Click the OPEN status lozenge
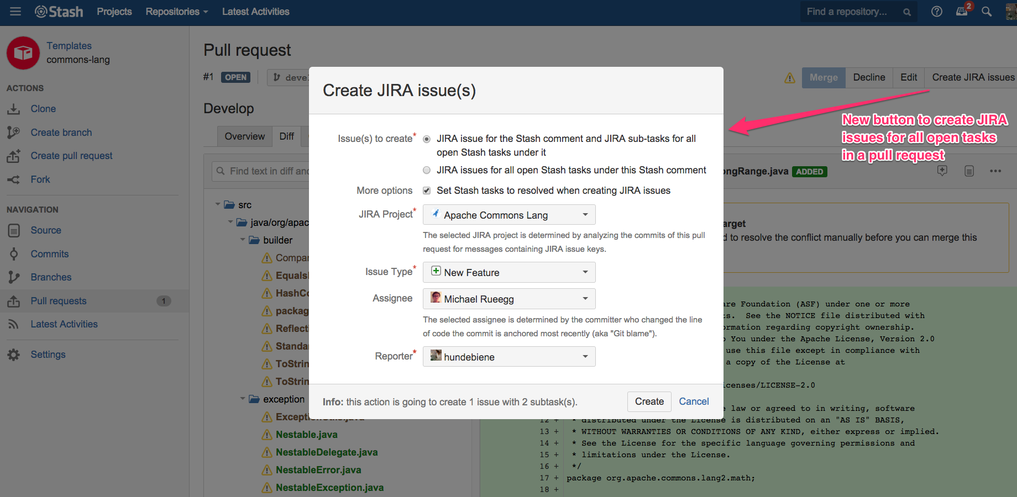The image size is (1017, 497). [x=235, y=77]
